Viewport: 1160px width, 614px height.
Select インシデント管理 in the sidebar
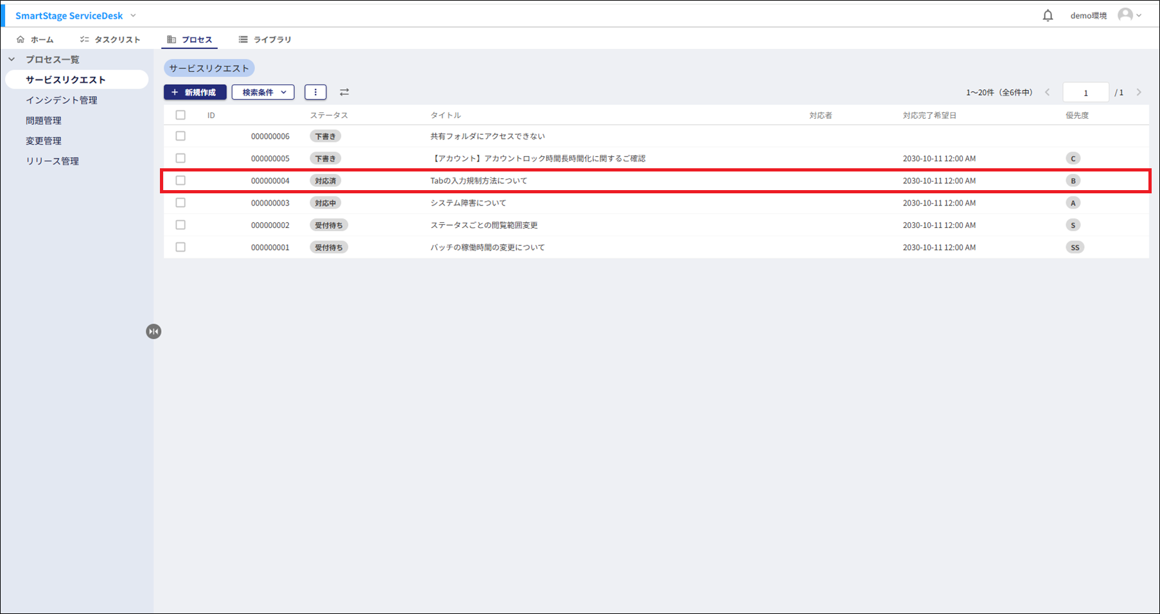[x=62, y=100]
